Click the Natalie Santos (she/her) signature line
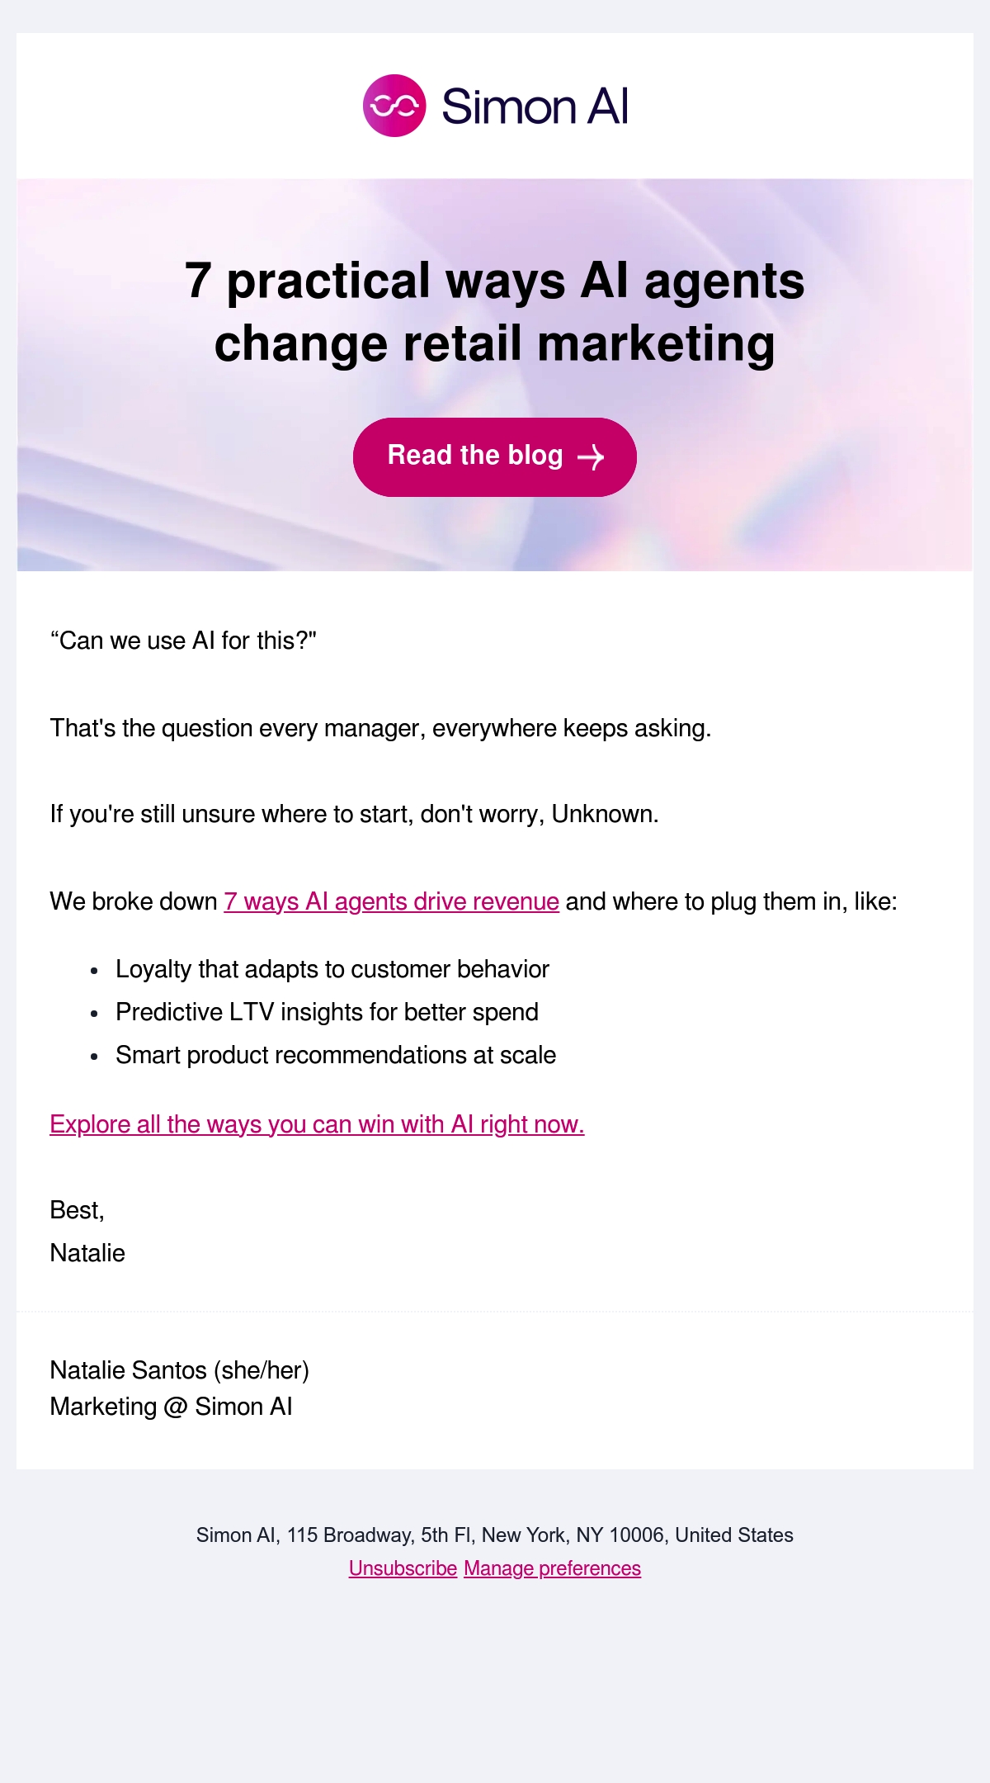This screenshot has width=990, height=1783. (180, 1369)
